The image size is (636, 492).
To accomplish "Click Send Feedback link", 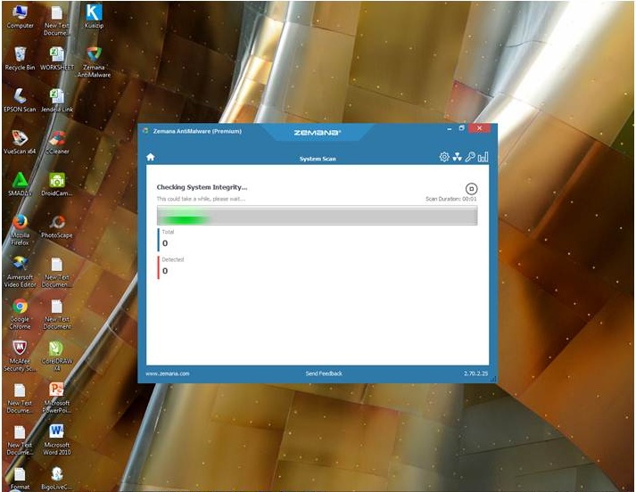I will coord(324,373).
